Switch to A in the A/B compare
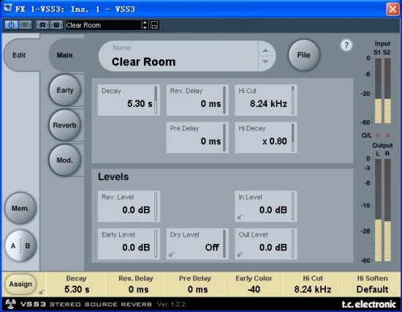Image resolution: width=402 pixels, height=312 pixels. [13, 245]
